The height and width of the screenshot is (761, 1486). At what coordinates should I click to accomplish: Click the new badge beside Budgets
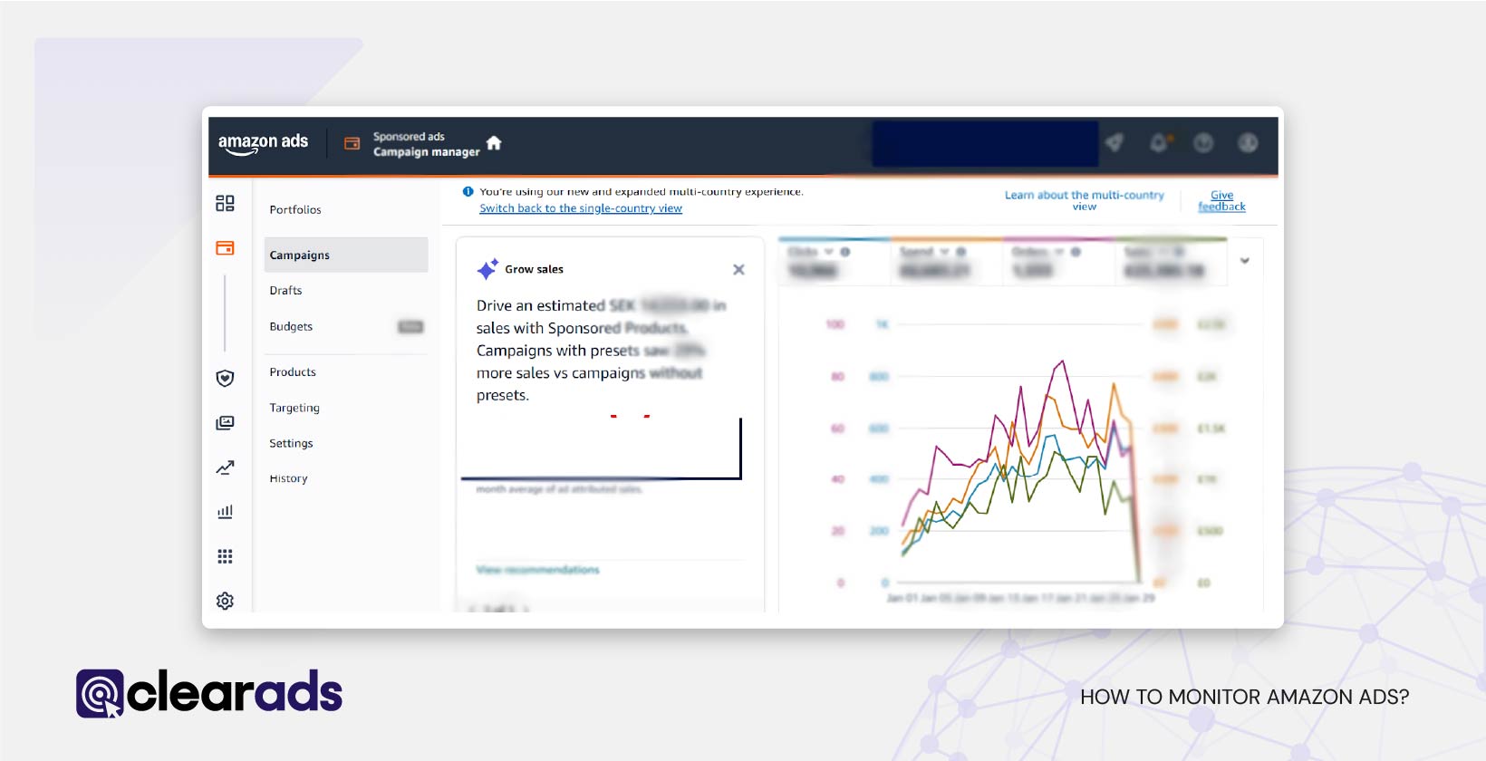pyautogui.click(x=410, y=326)
